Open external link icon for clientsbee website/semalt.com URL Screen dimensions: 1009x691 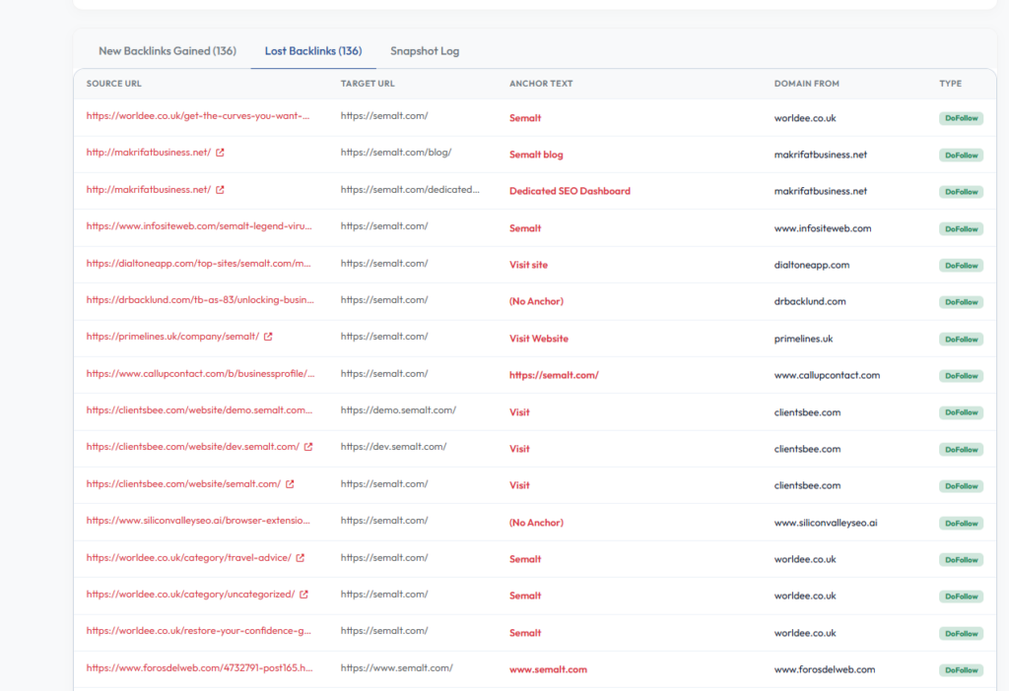(x=291, y=484)
